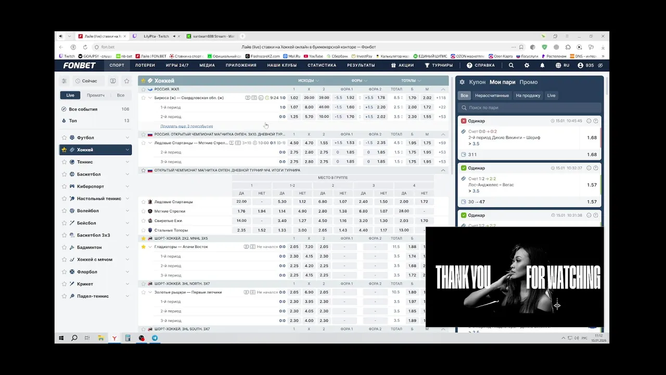The image size is (666, 375).
Task: Toggle favorite star for Теннис
Action: pos(65,162)
